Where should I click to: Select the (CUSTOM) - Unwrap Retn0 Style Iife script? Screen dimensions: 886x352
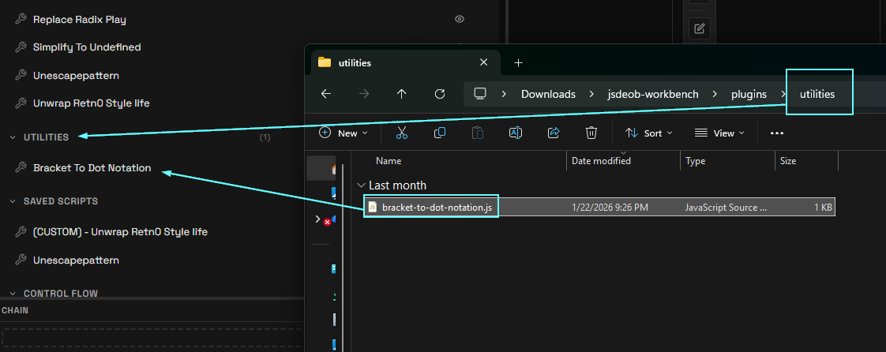click(x=120, y=232)
